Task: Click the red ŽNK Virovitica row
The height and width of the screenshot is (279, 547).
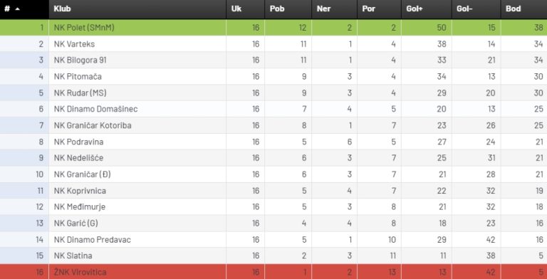Action: pos(273,272)
